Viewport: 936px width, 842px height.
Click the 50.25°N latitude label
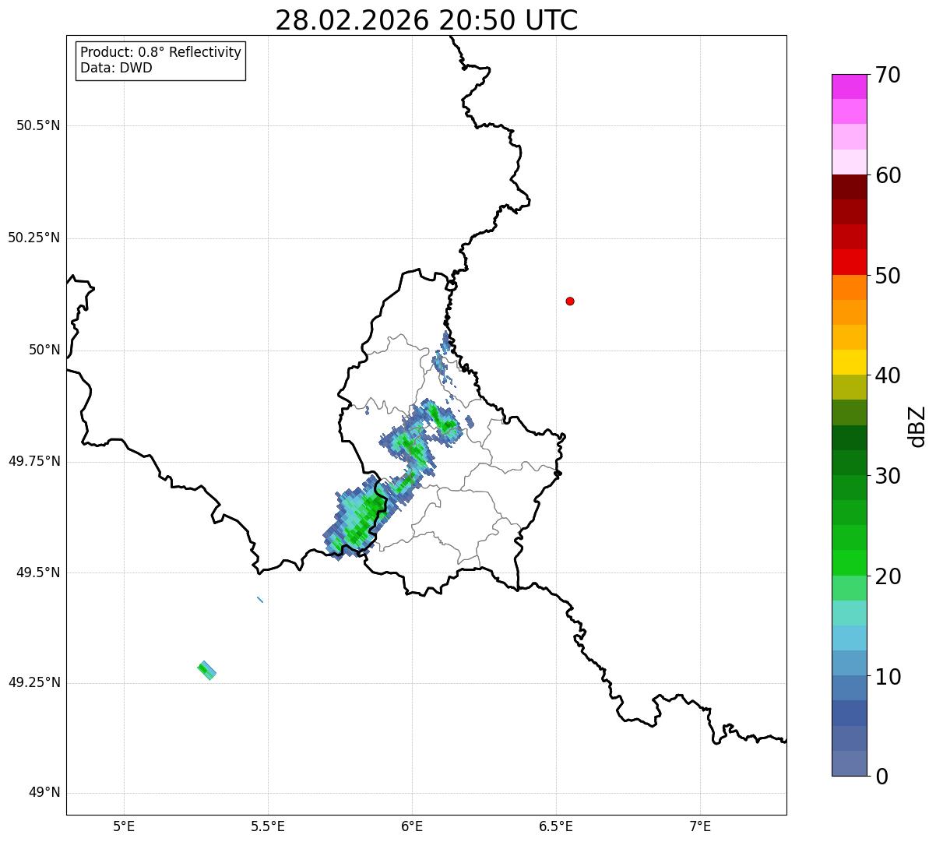(34, 238)
